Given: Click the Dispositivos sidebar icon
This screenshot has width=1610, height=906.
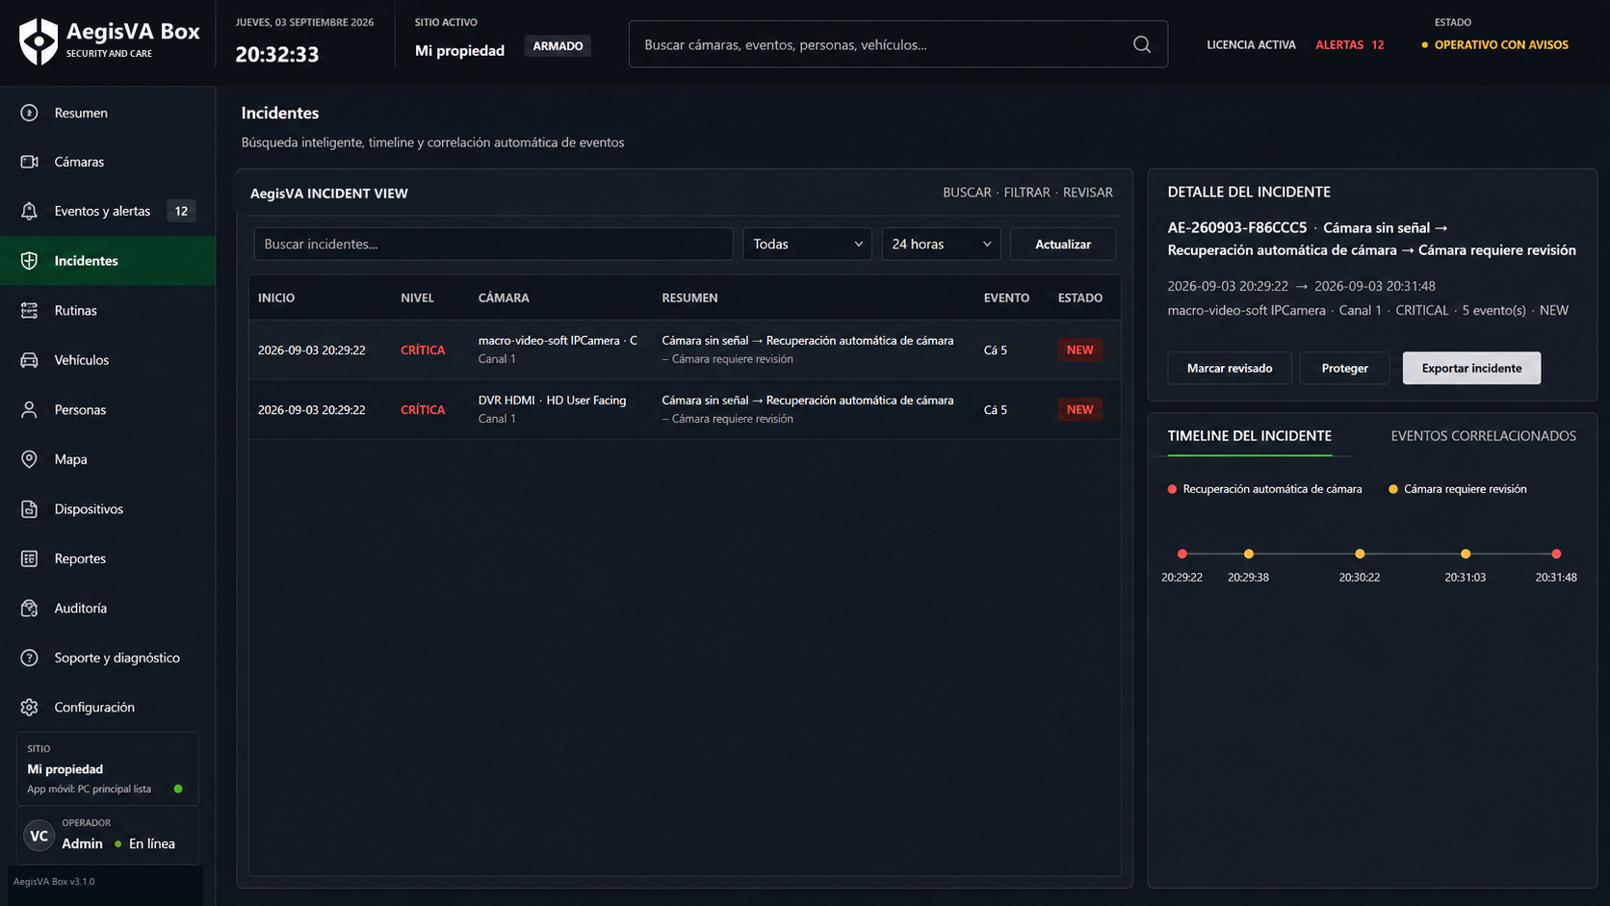Looking at the screenshot, I should (x=29, y=508).
